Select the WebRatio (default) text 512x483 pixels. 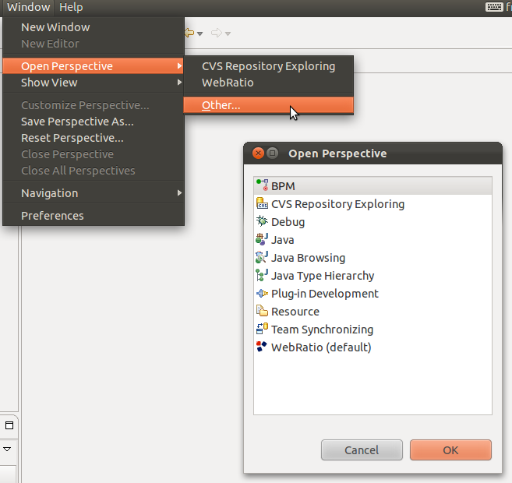pyautogui.click(x=321, y=347)
